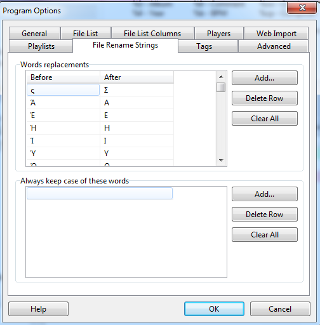Image resolution: width=320 pixels, height=325 pixels.
Task: Go to the Web Import tab
Action: (276, 34)
